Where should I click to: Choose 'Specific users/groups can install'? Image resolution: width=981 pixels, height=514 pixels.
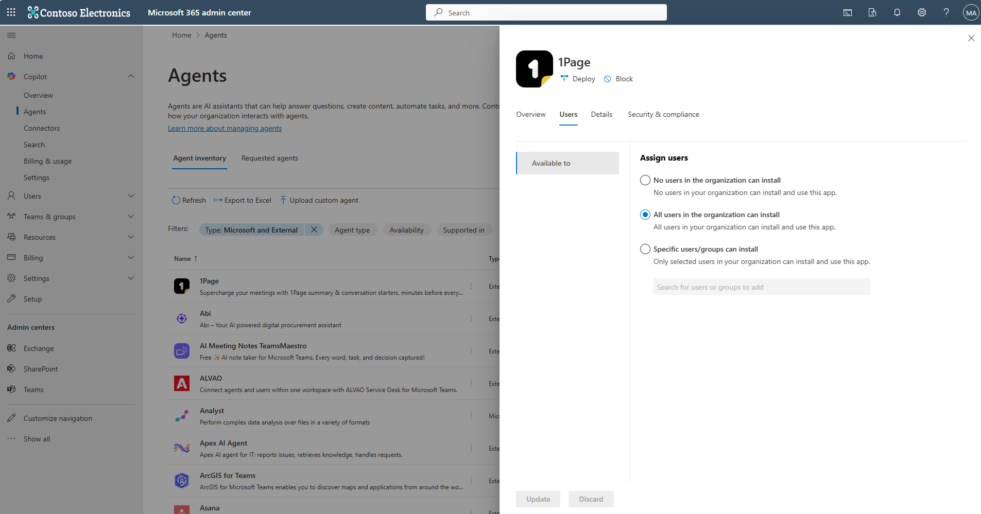coord(645,249)
